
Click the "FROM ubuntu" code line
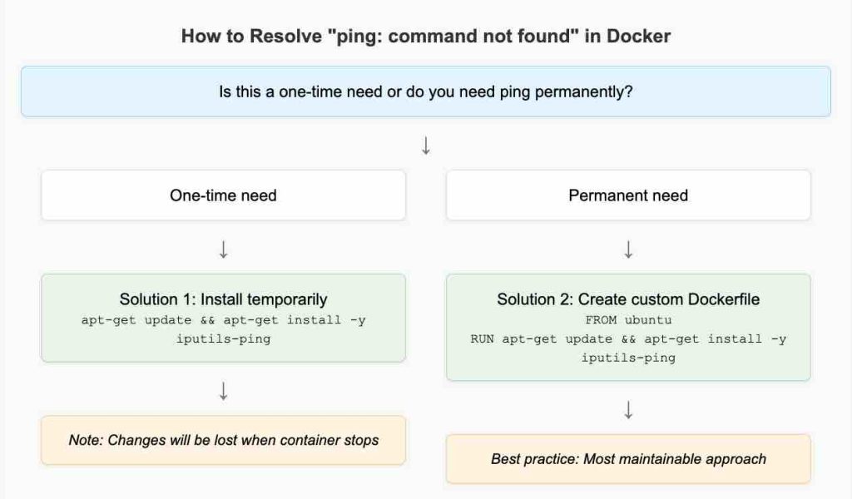[x=628, y=319]
